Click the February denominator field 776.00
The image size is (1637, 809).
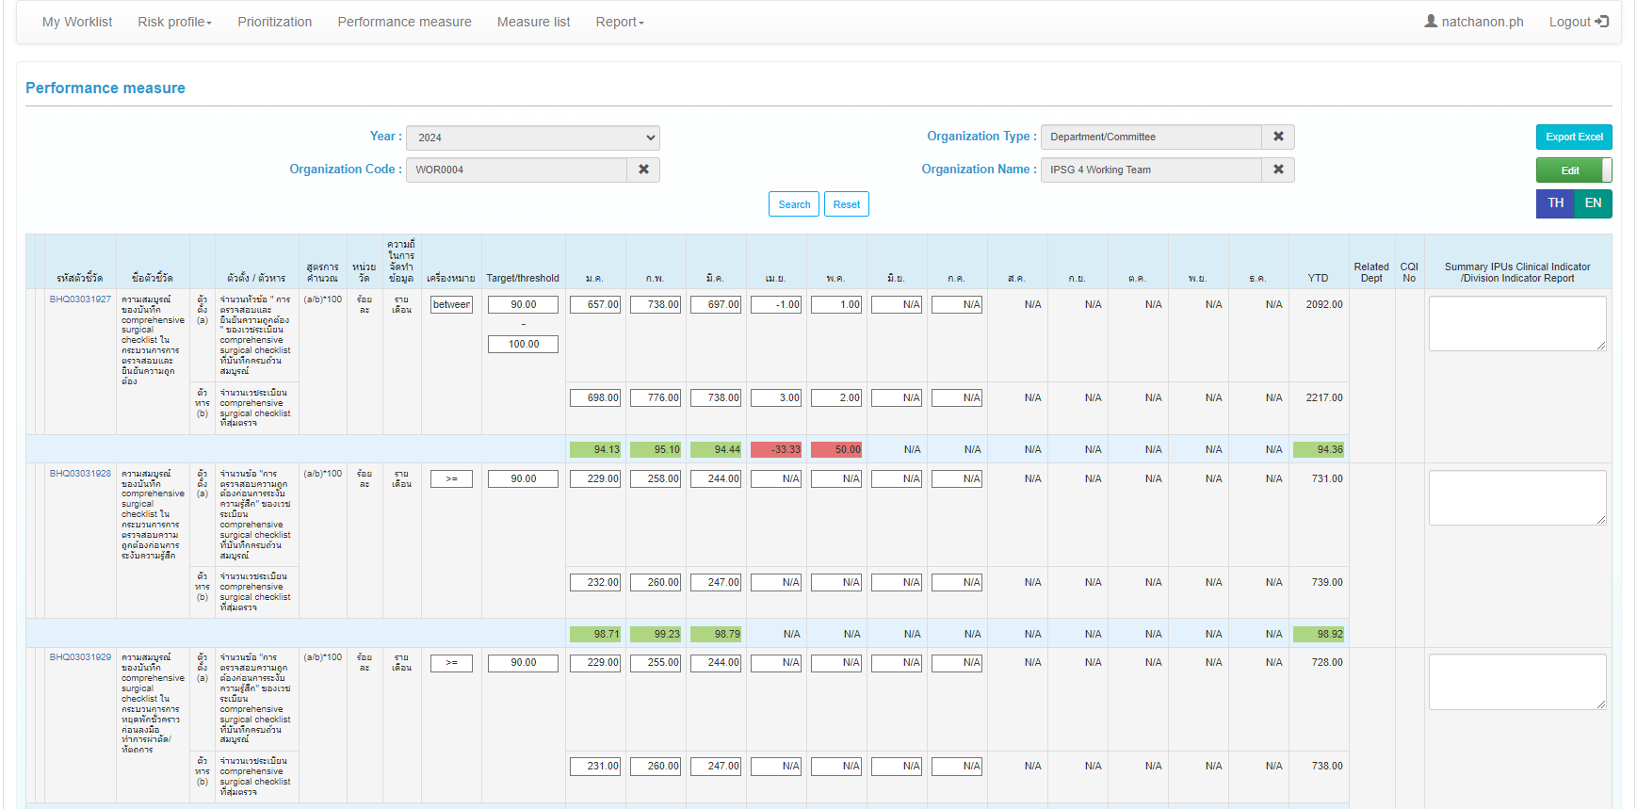click(656, 398)
